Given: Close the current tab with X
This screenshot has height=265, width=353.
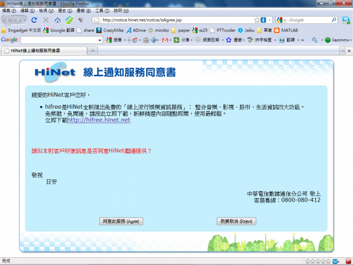Looking at the screenshot, I should (349, 51).
